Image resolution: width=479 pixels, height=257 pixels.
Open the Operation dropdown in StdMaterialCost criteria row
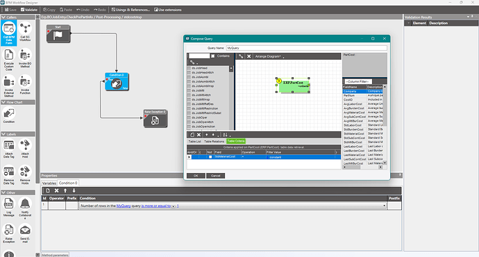[253, 157]
